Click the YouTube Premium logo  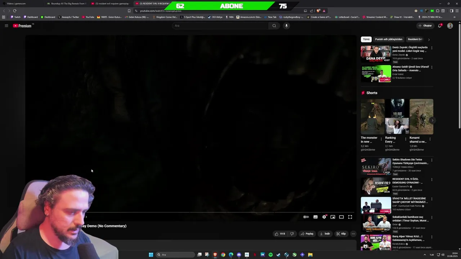pyautogui.click(x=23, y=26)
